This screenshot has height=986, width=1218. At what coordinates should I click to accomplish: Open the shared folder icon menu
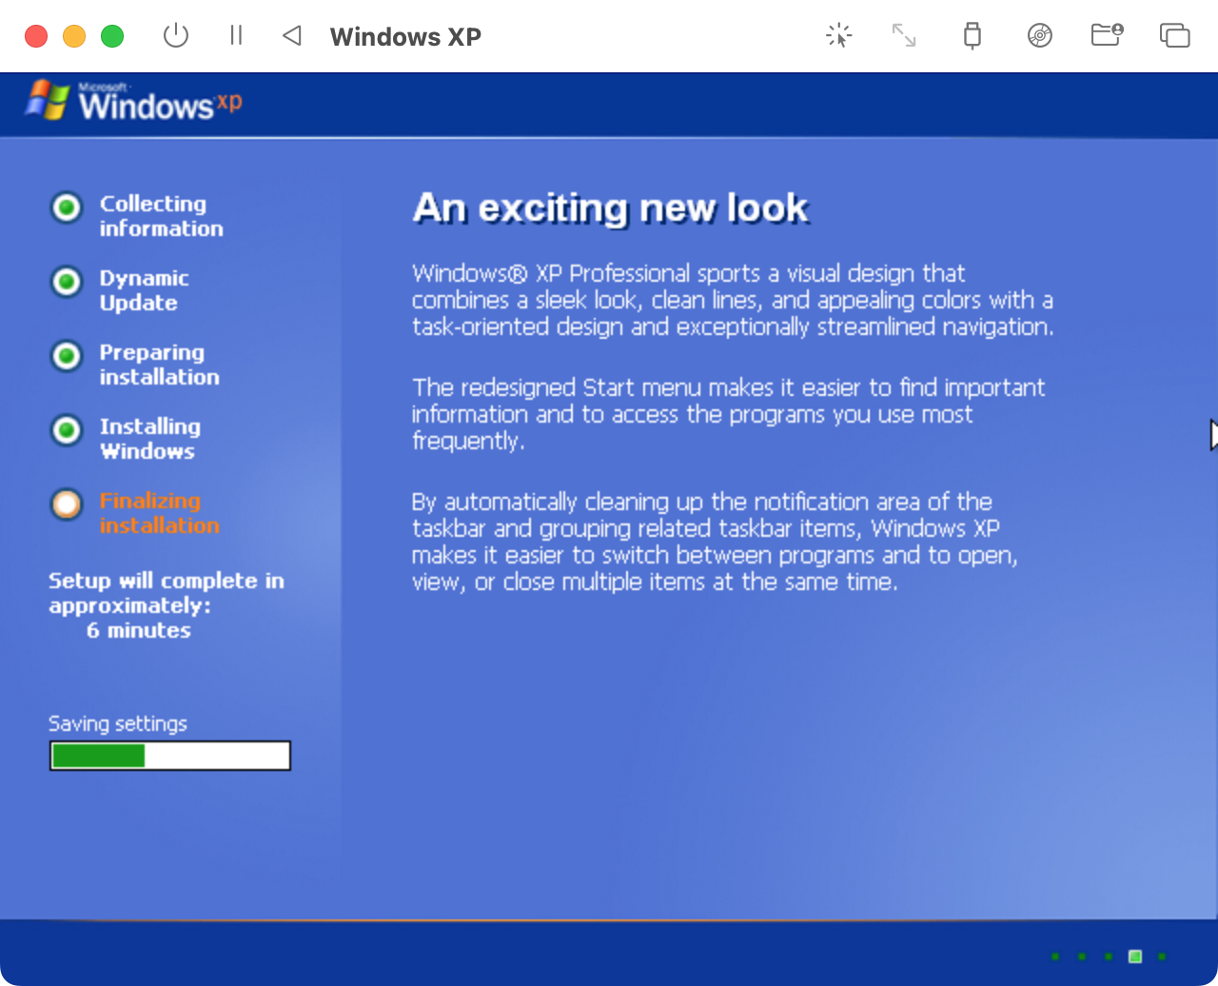[1107, 36]
